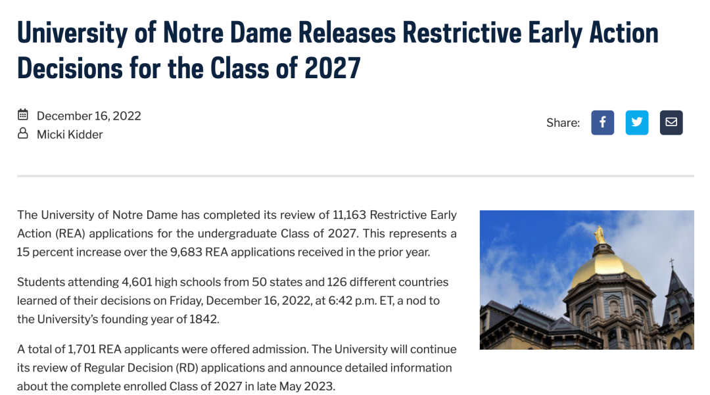Click the article headline about Restrictive Early Action

point(338,50)
